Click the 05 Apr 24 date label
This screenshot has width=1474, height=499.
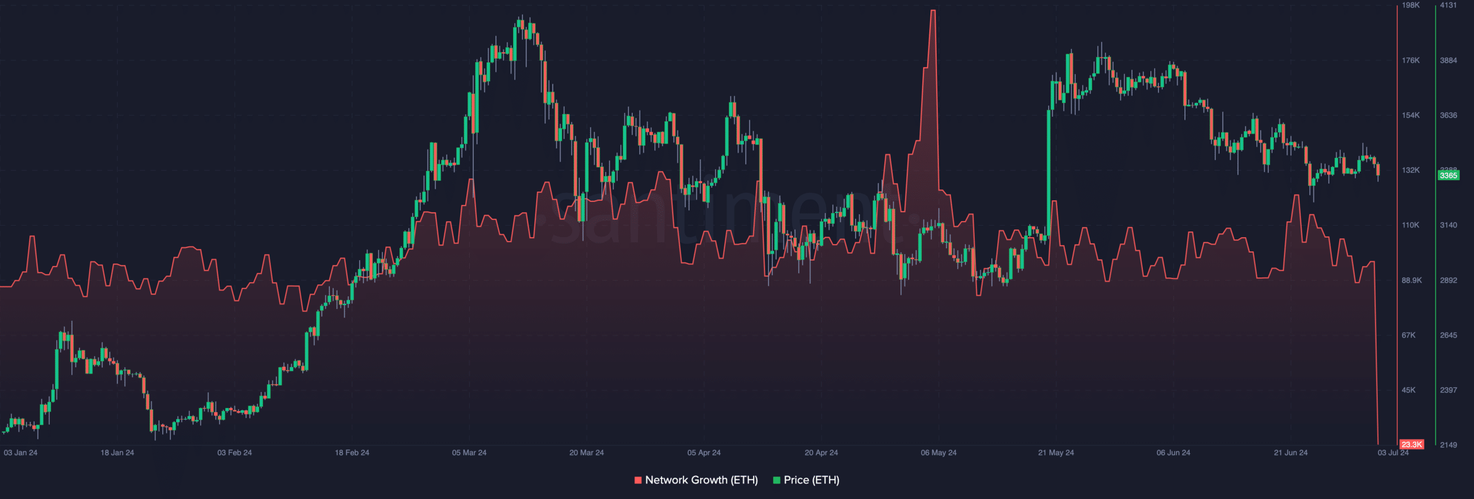tap(704, 452)
